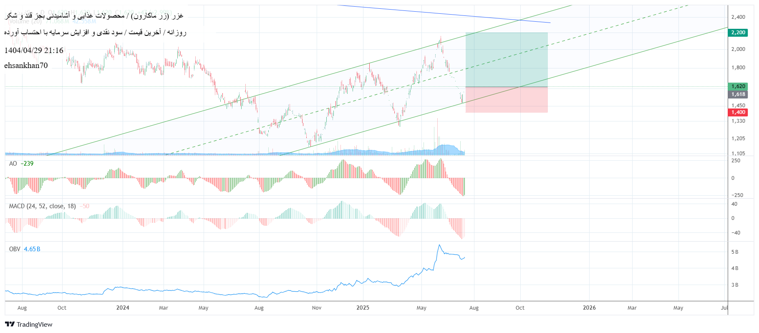This screenshot has width=759, height=333.
Task: Select the red 1,400 stop price label
Action: (x=738, y=112)
